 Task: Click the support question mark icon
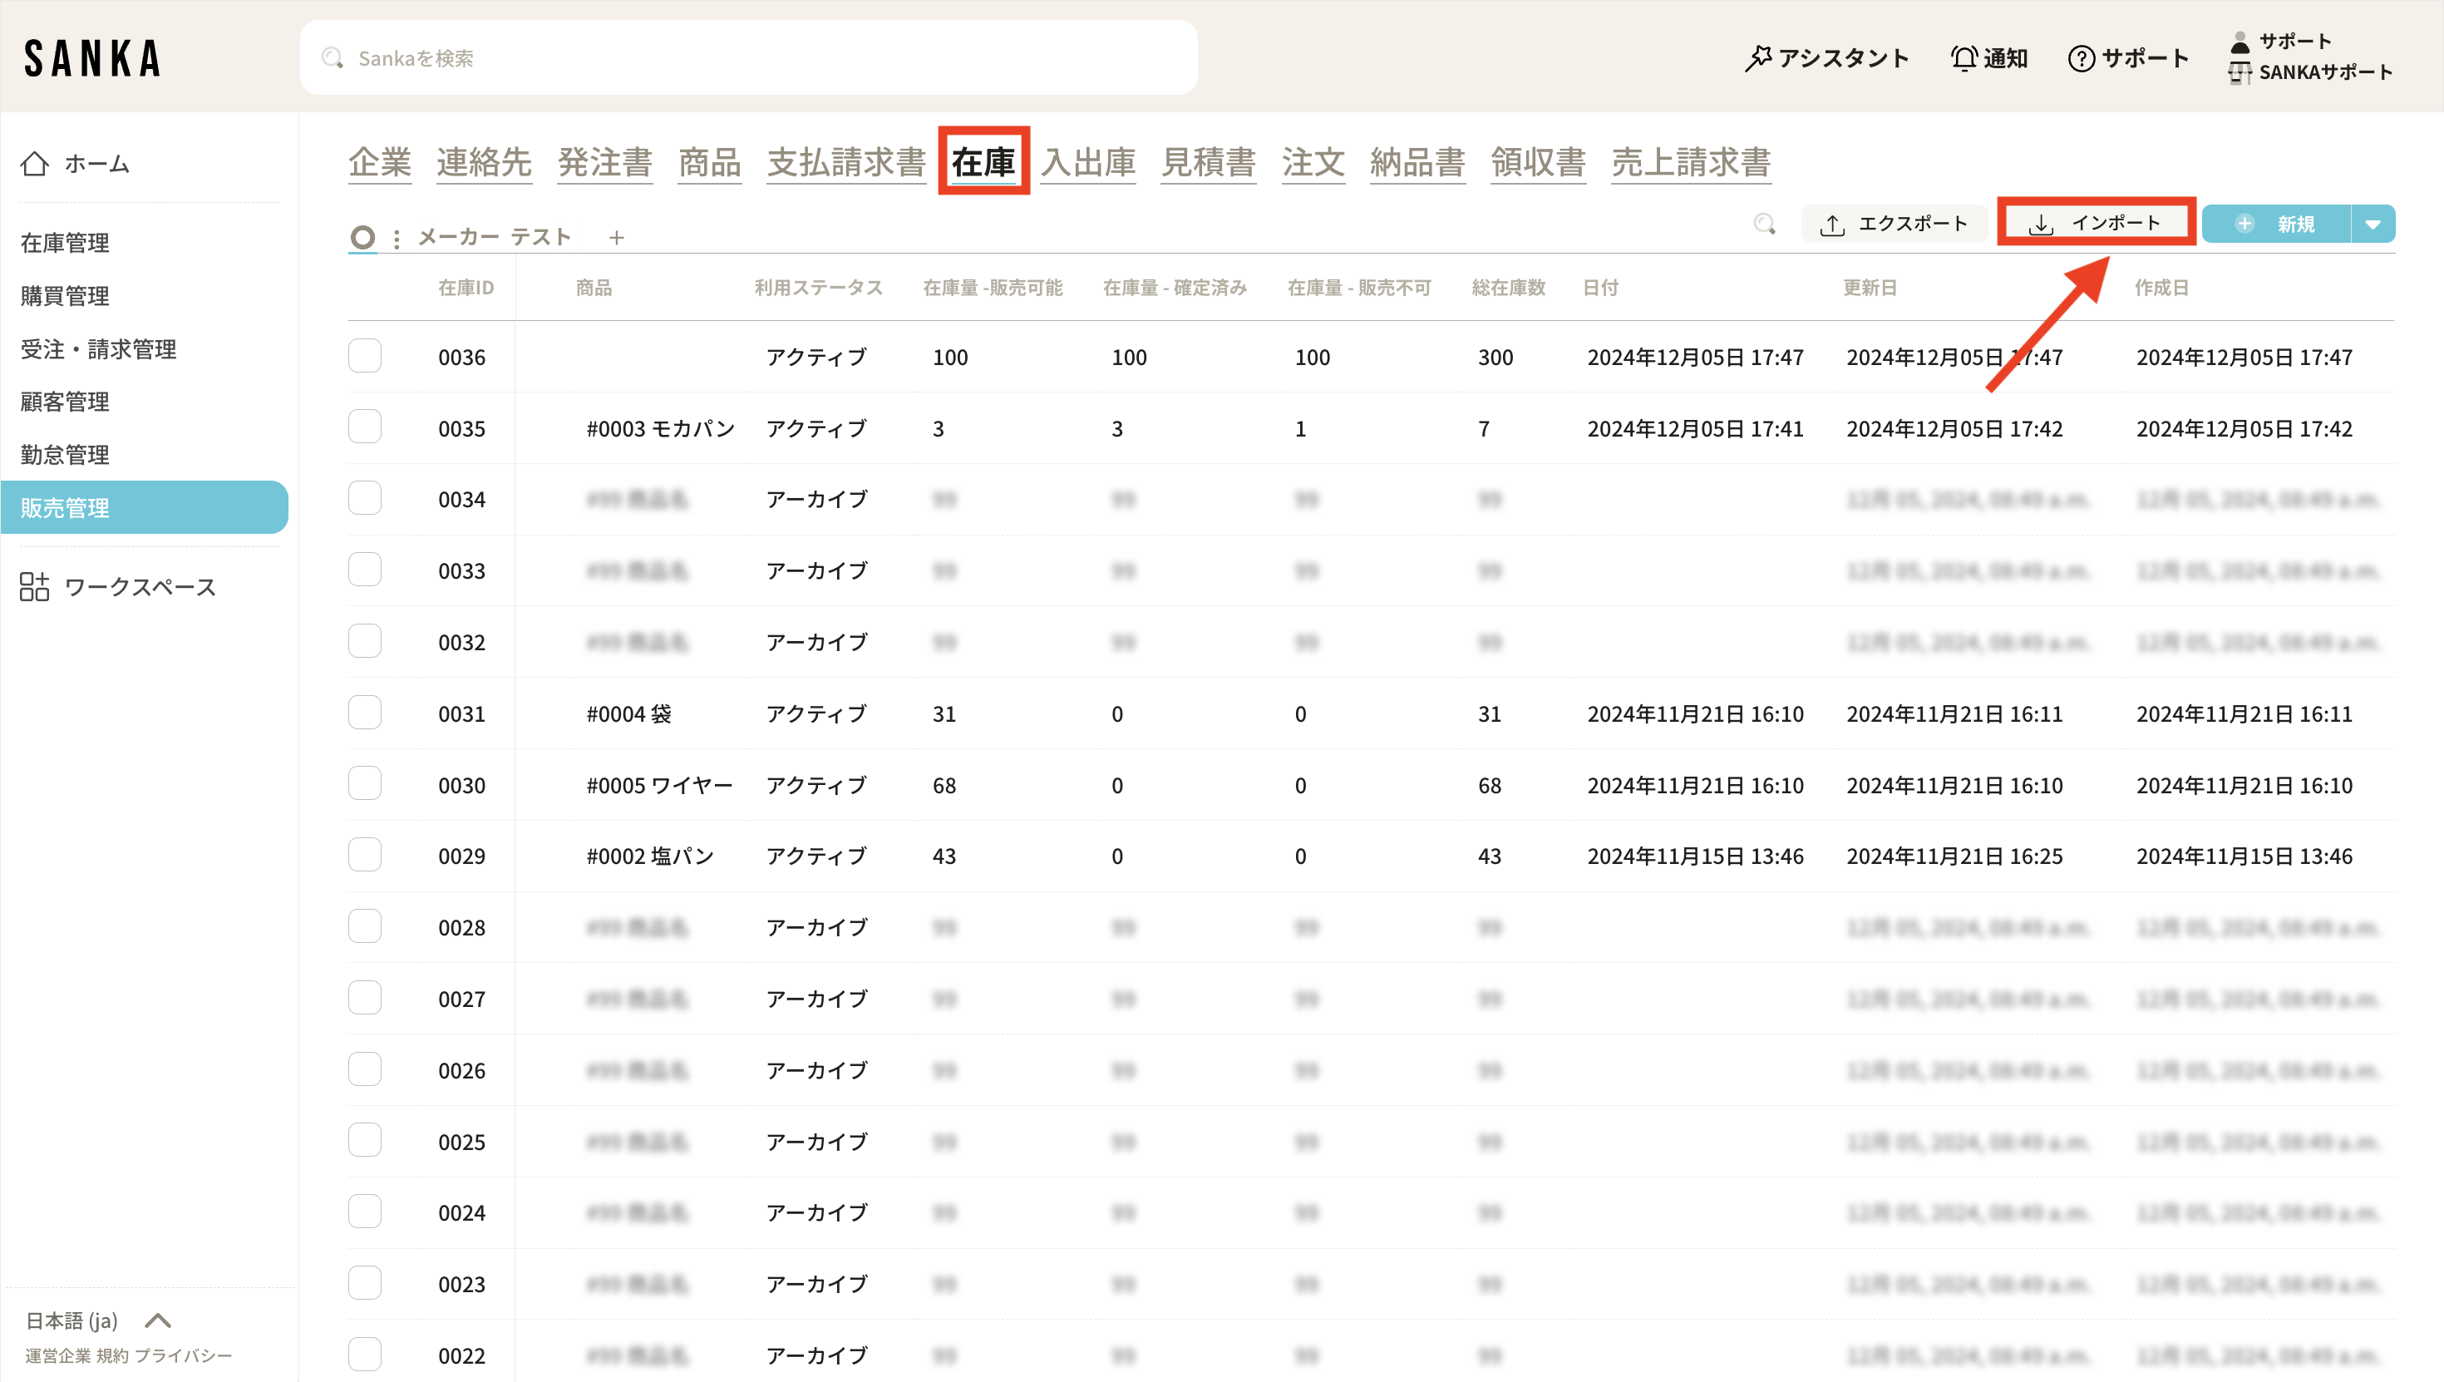click(x=2081, y=58)
